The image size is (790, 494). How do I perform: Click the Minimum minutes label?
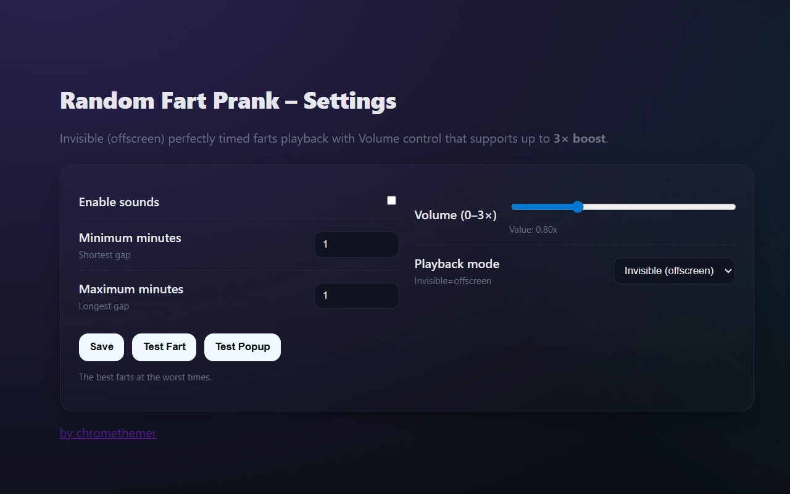pyautogui.click(x=130, y=238)
